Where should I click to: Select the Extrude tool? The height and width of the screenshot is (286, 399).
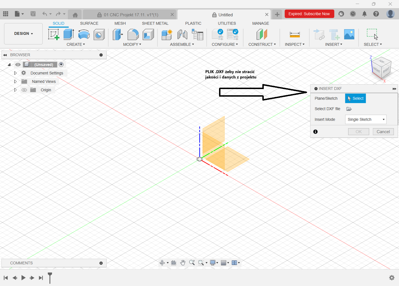coord(69,35)
